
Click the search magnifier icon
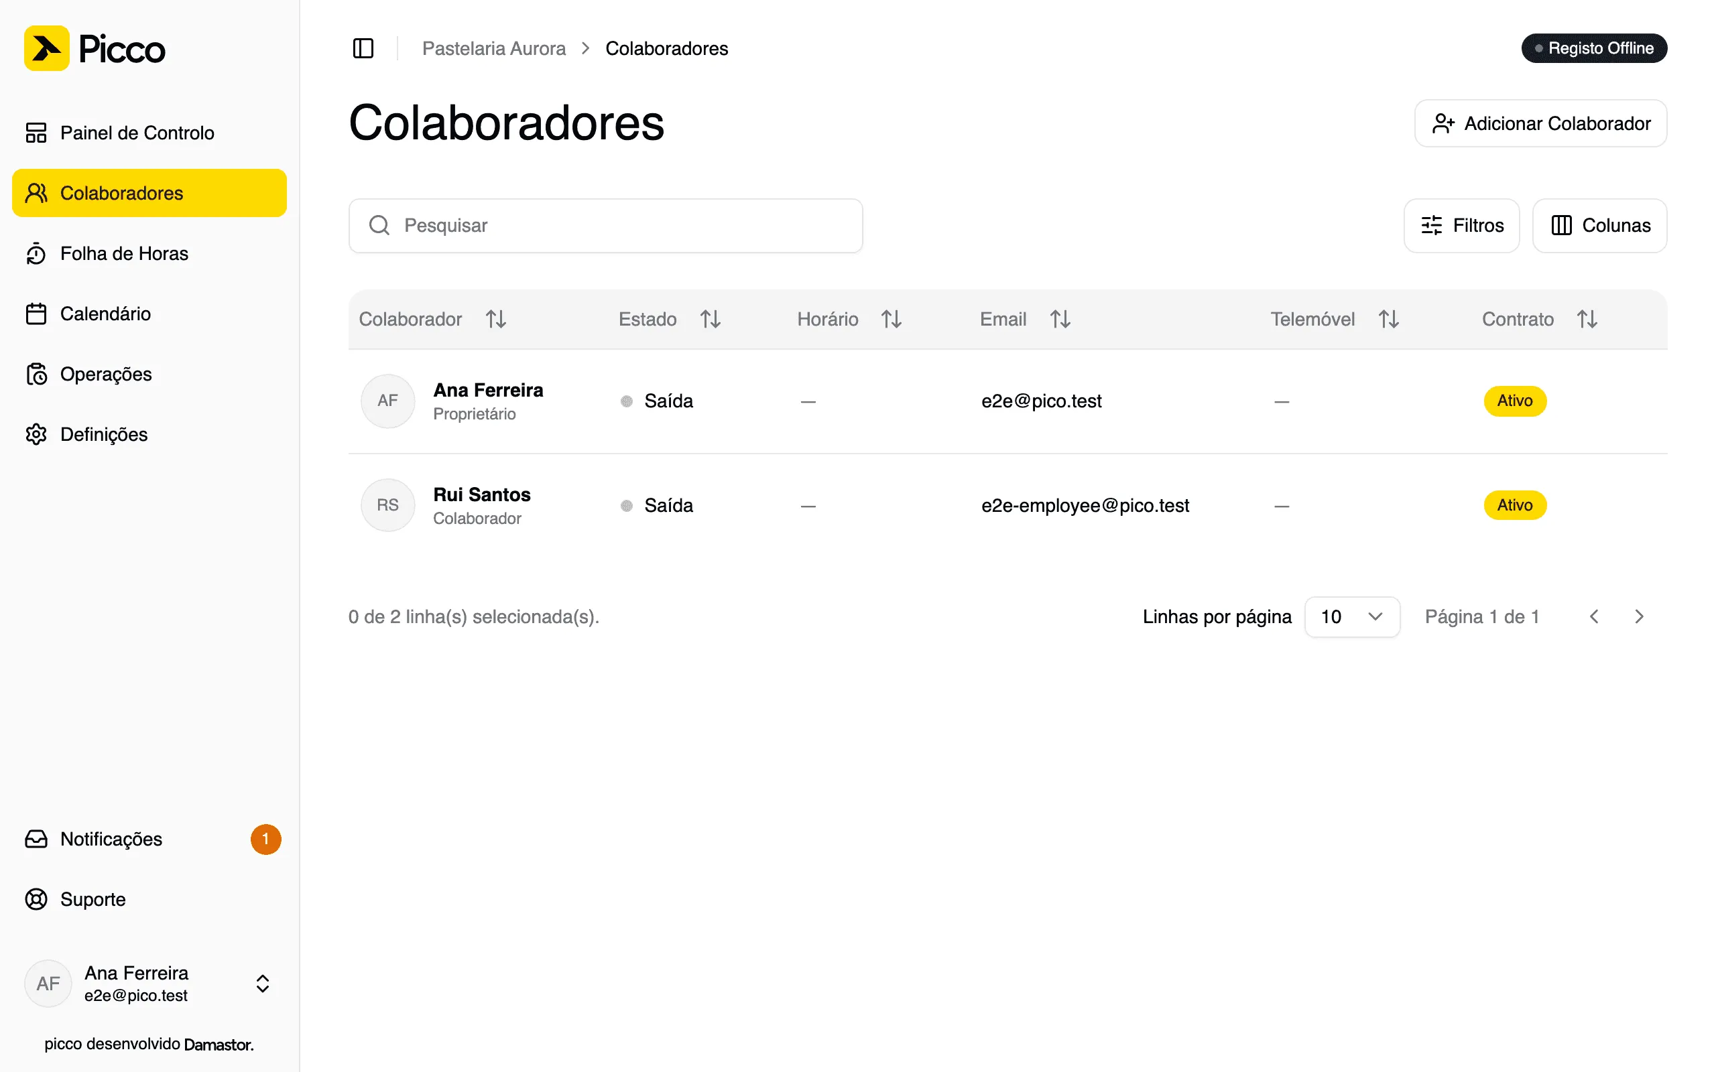[x=379, y=226]
